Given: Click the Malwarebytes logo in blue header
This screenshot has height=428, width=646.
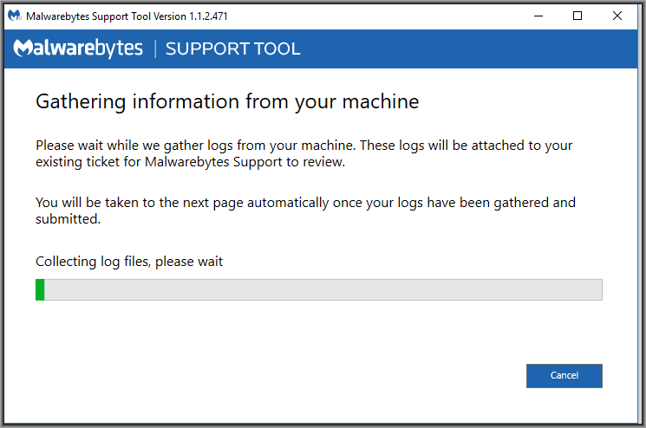Looking at the screenshot, I should point(78,49).
